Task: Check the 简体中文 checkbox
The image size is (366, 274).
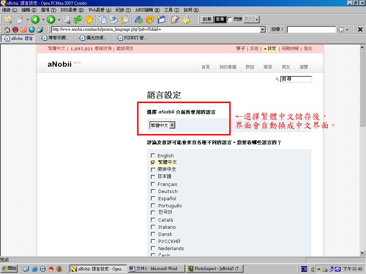Action: tap(153, 169)
